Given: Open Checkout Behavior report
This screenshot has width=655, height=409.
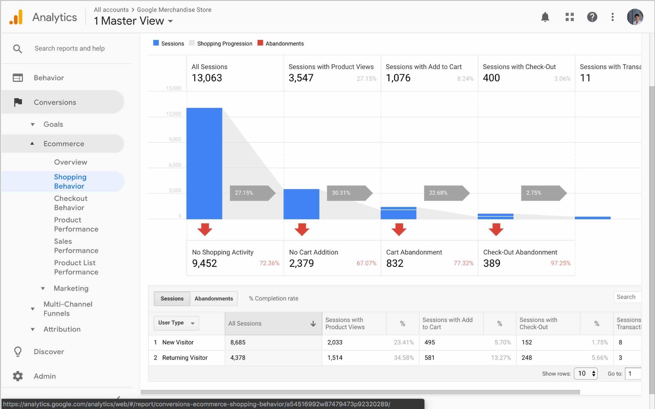Looking at the screenshot, I should pos(70,203).
